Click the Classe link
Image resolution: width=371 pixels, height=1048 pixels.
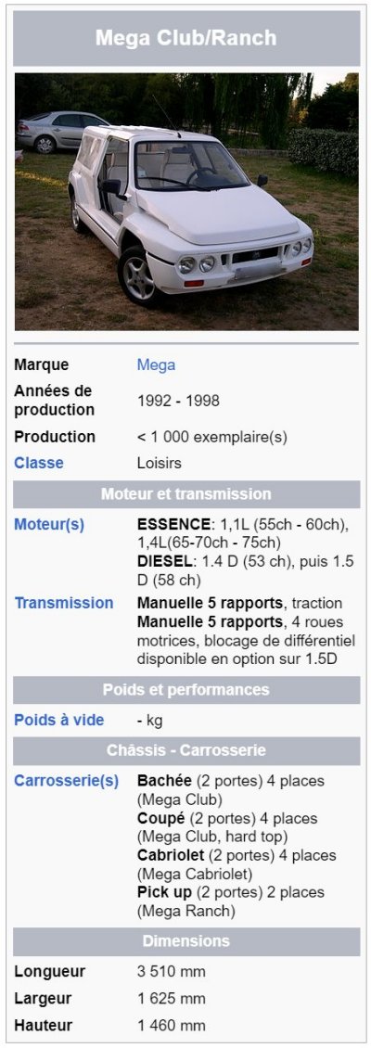click(39, 463)
